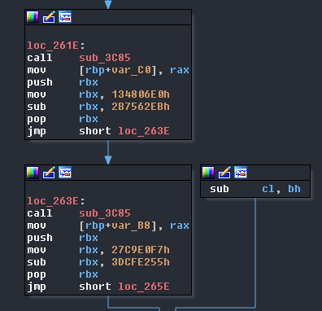Click the constant 27C9E0F7h
This screenshot has width=322, height=311.
coord(141,250)
